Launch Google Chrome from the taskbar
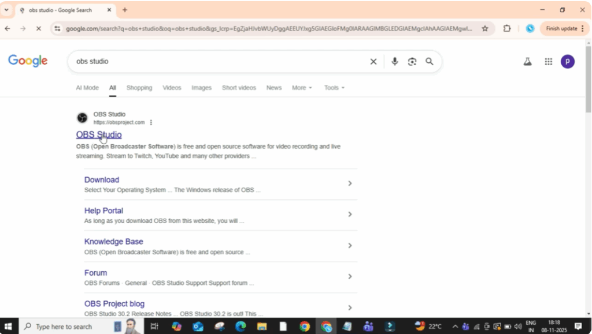This screenshot has height=334, width=592. (x=305, y=327)
